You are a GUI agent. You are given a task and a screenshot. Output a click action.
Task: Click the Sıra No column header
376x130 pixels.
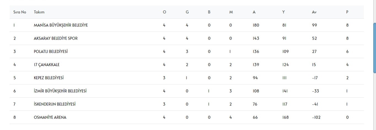coord(20,12)
